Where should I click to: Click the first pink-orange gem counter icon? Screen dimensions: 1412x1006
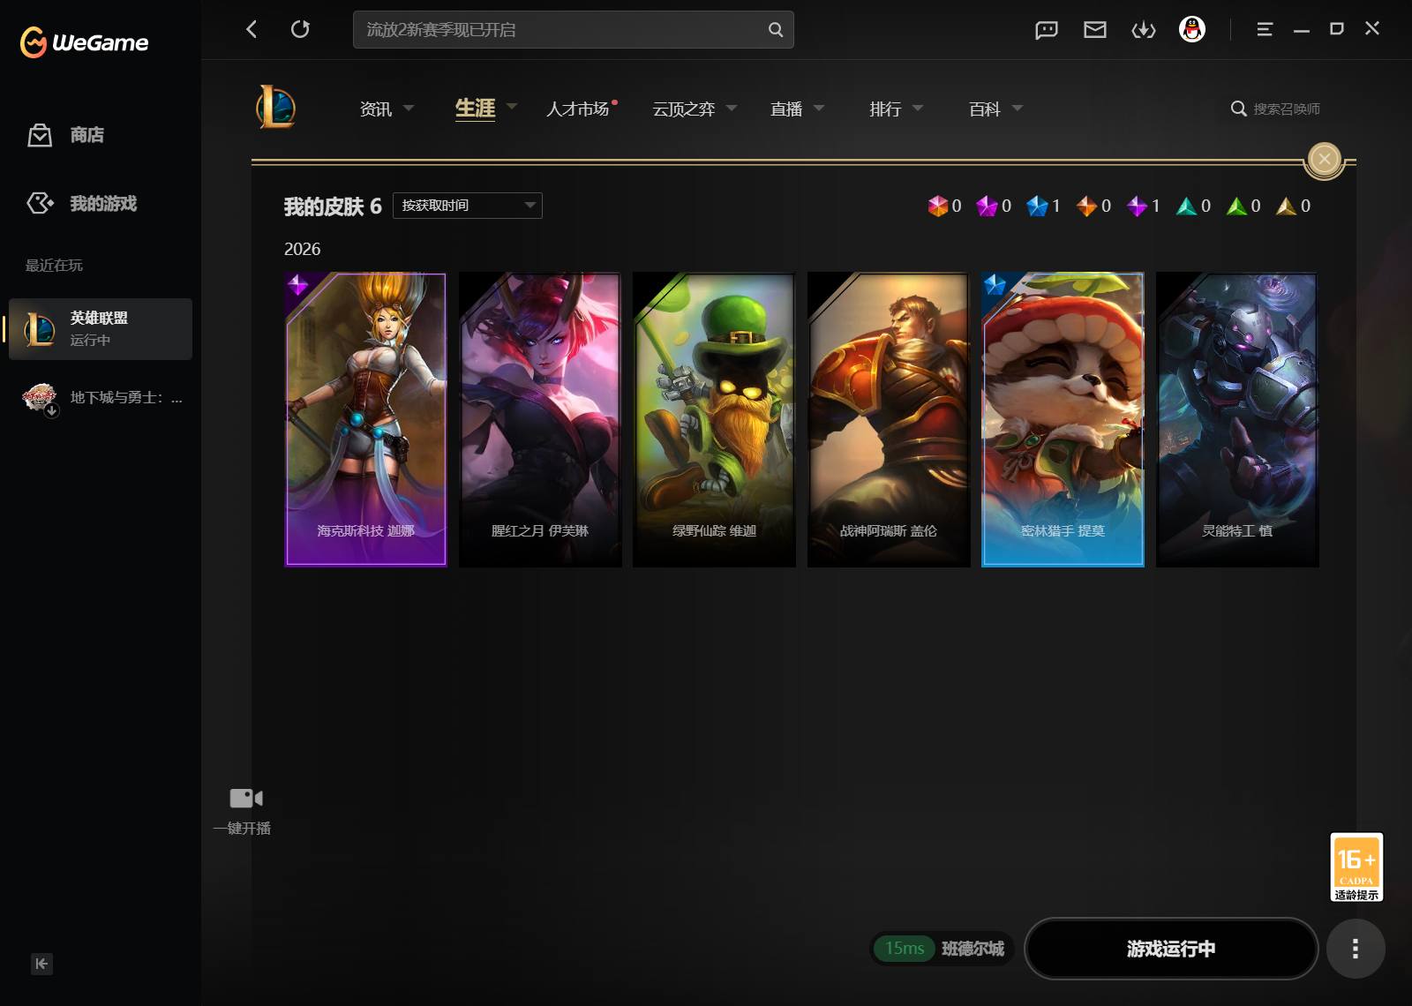point(937,206)
